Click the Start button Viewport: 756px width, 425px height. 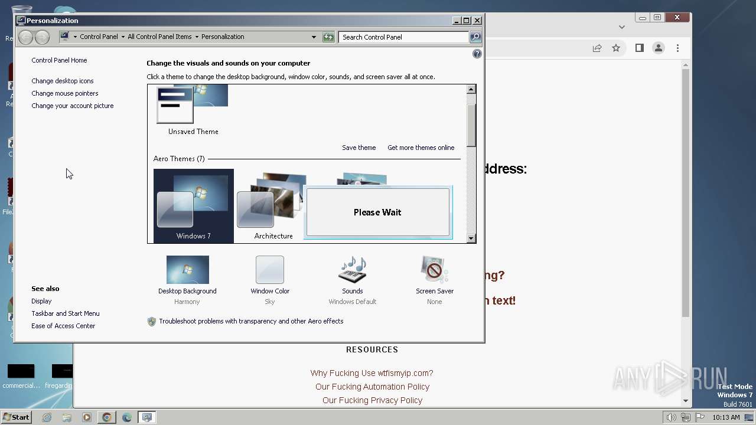point(16,417)
